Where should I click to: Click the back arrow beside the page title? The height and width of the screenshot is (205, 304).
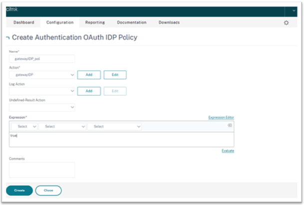[7, 38]
